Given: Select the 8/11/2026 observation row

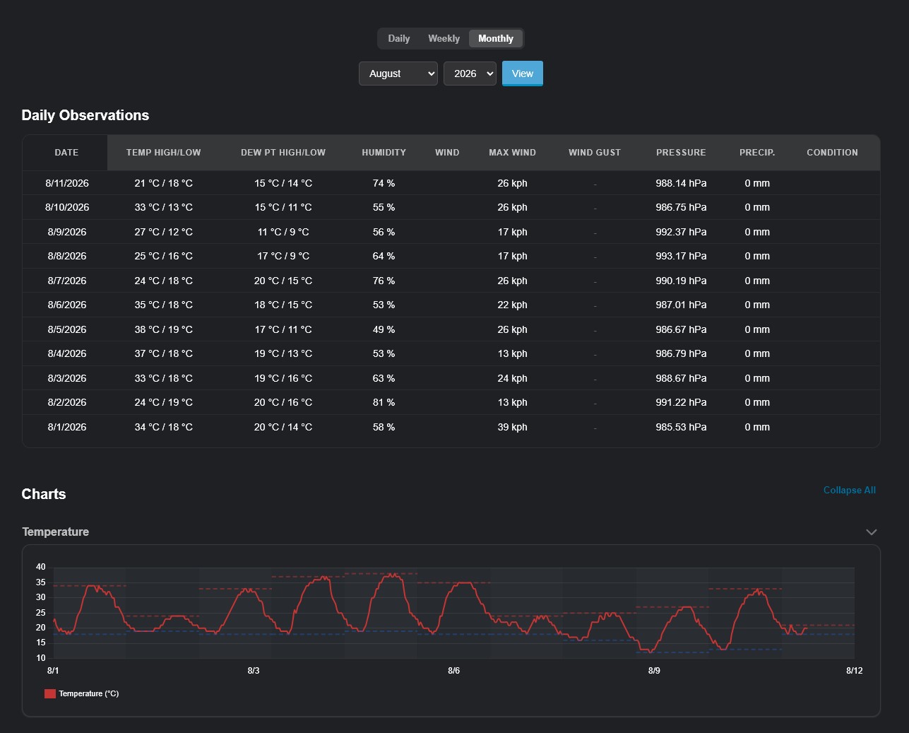Looking at the screenshot, I should [x=451, y=183].
